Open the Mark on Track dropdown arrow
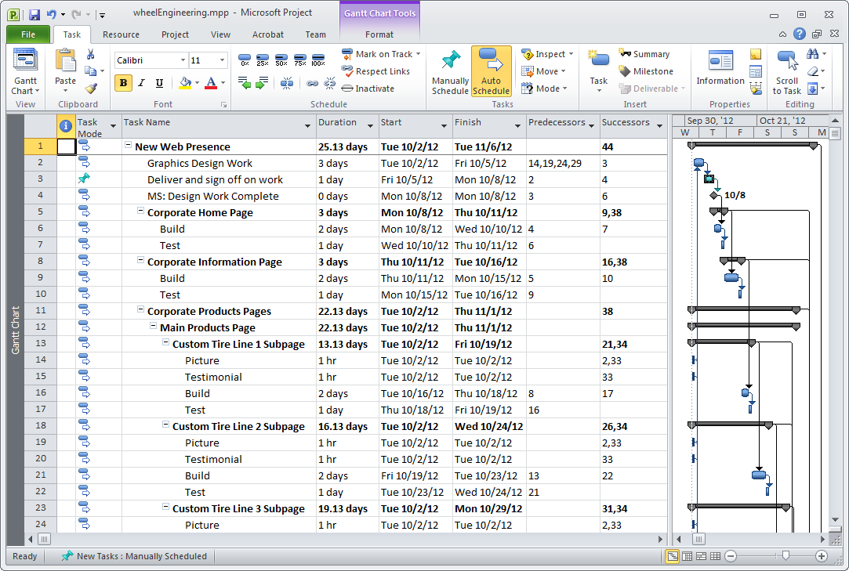Viewport: 849px width, 571px height. tap(418, 54)
